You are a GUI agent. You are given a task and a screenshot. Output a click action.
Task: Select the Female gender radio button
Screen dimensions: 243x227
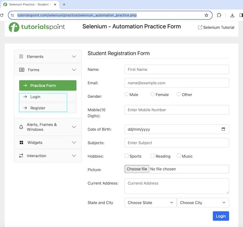coord(153,94)
